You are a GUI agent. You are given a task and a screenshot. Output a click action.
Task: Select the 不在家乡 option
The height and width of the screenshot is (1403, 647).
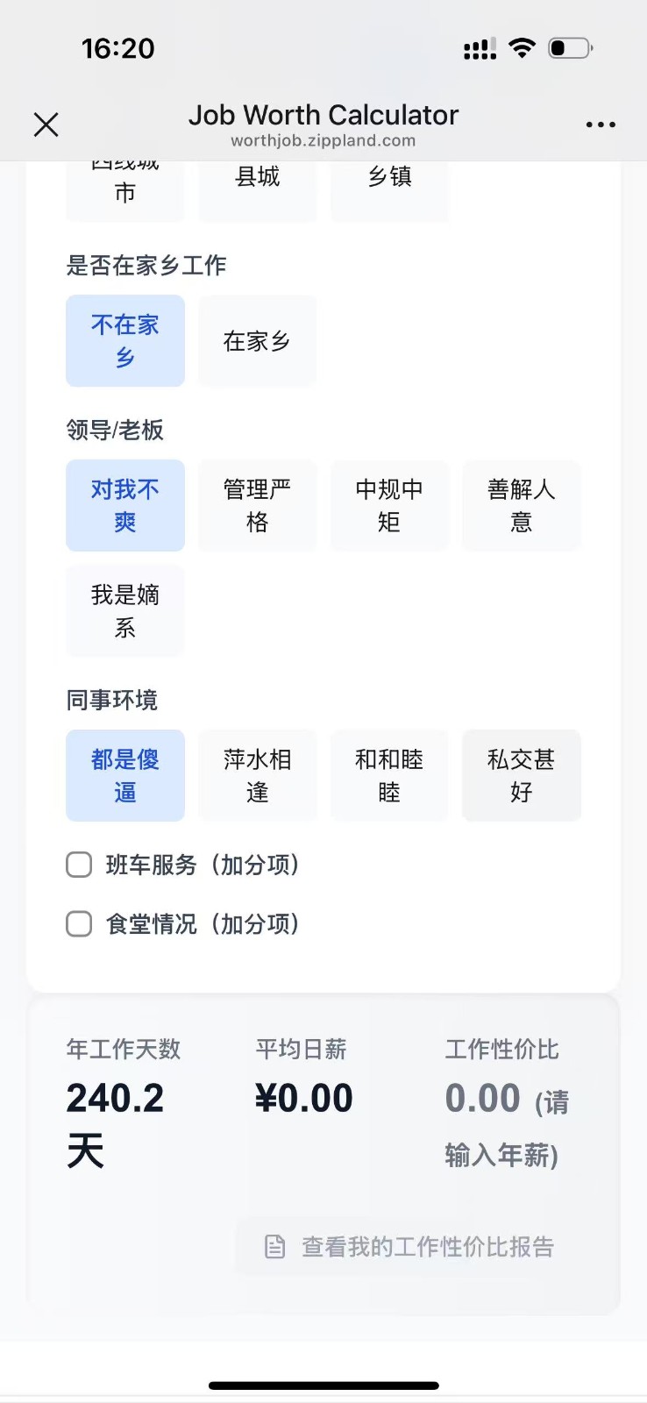(125, 341)
